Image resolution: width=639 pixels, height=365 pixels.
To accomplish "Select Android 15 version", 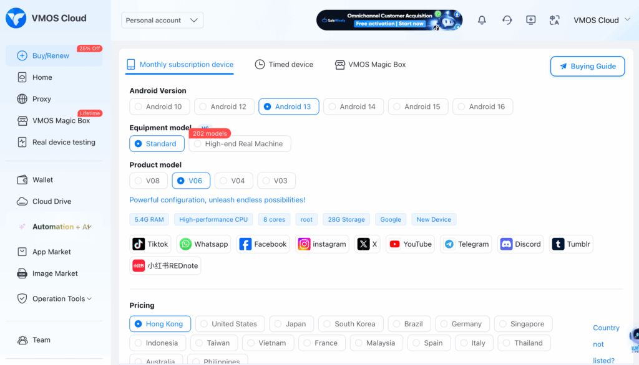I will pos(417,107).
